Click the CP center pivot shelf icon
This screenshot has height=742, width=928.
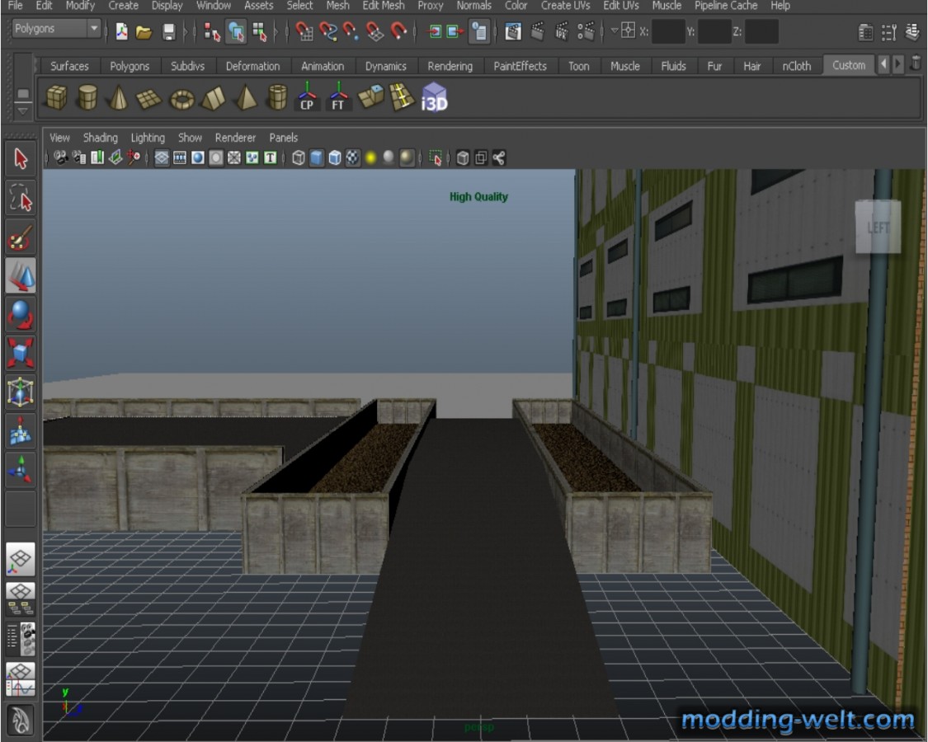point(307,97)
